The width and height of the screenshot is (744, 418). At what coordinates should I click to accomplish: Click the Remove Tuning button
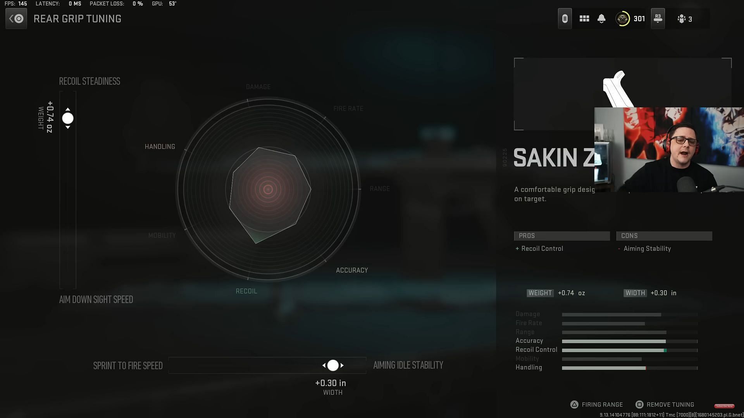[670, 404]
